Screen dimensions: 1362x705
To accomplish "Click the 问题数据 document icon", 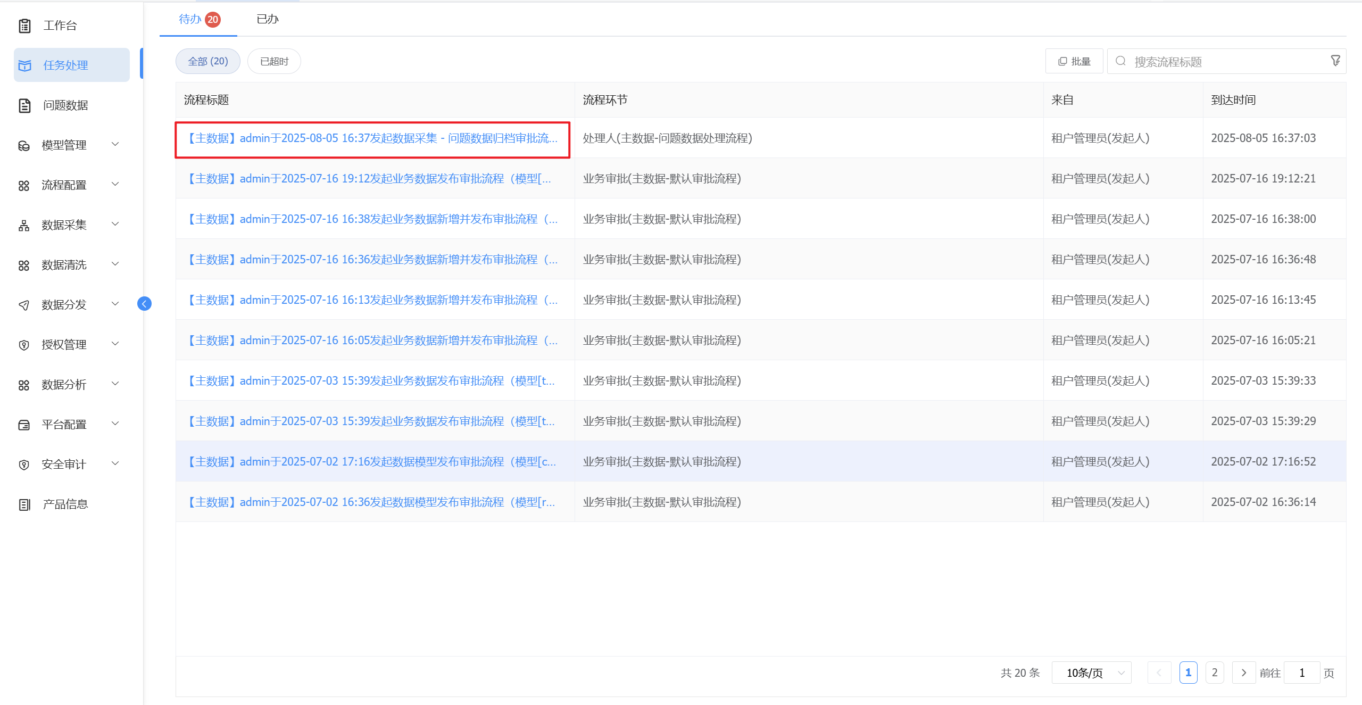I will click(x=24, y=105).
